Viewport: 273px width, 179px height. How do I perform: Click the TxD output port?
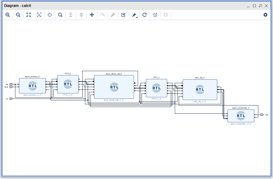click(262, 115)
